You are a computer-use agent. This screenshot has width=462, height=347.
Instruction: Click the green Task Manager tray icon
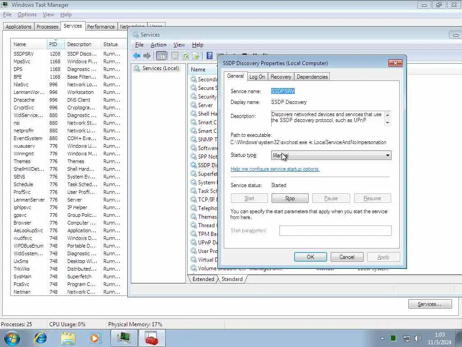(x=393, y=338)
